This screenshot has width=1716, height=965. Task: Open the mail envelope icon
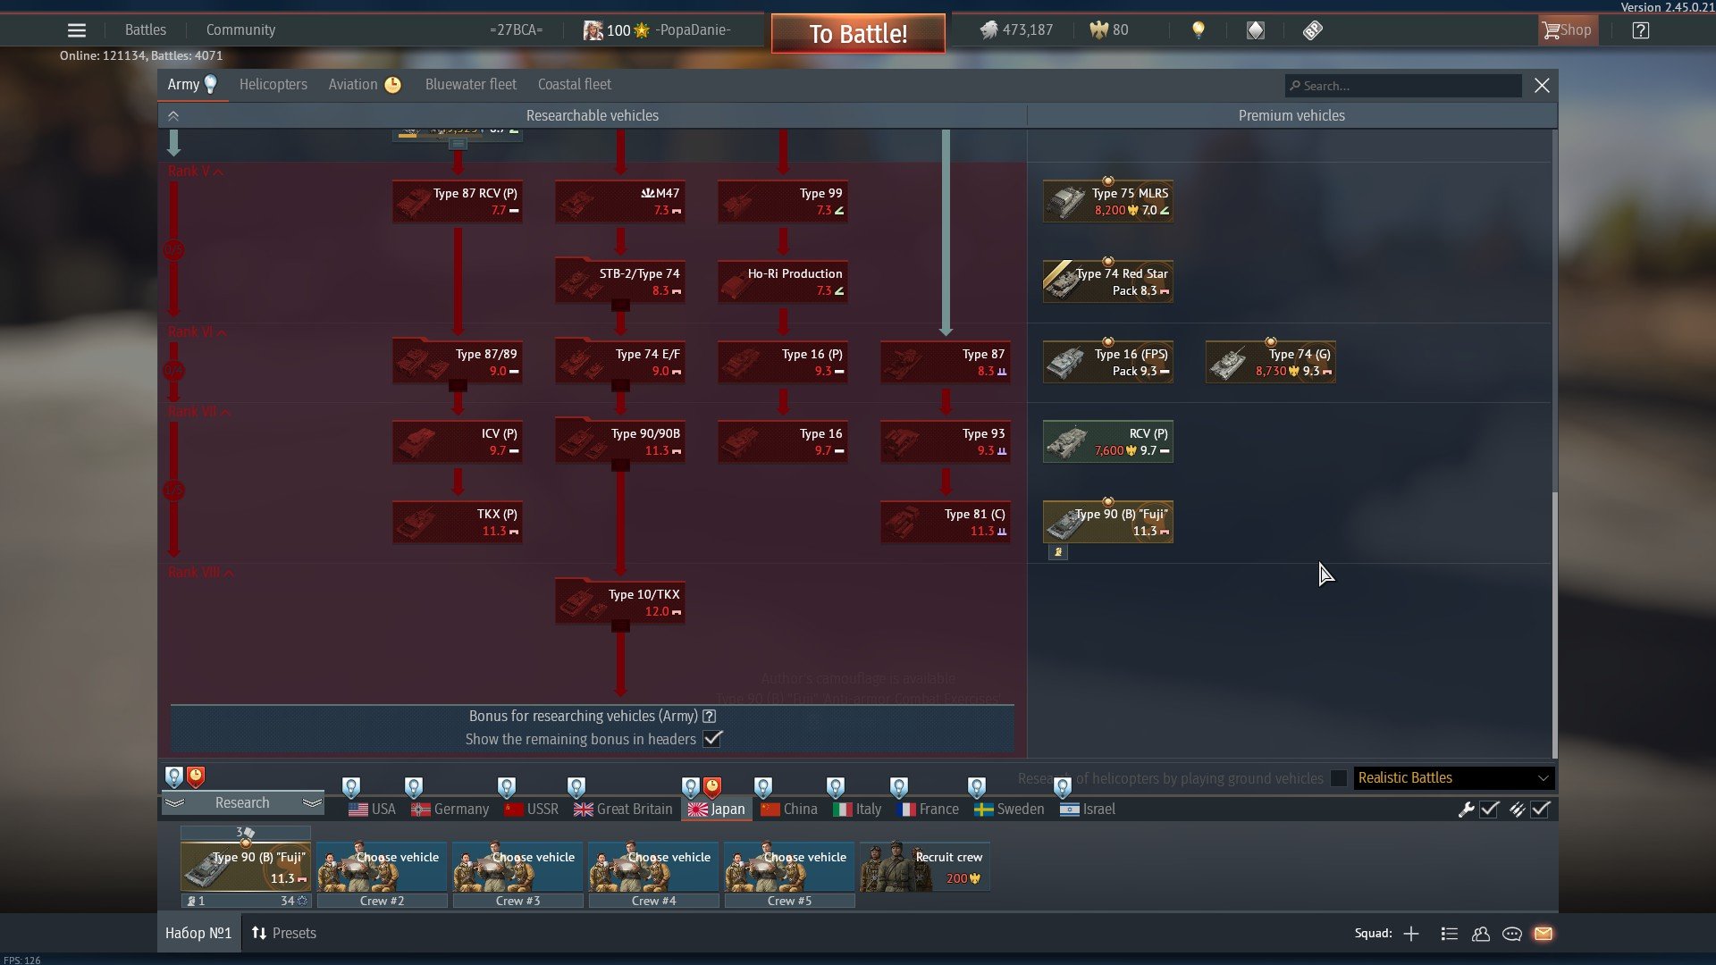(x=1544, y=934)
